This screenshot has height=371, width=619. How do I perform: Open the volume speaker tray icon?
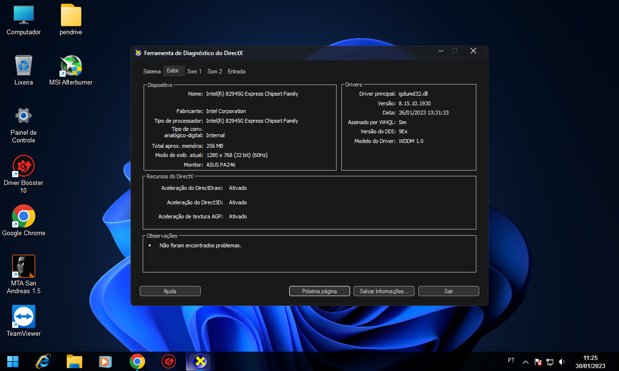(562, 362)
